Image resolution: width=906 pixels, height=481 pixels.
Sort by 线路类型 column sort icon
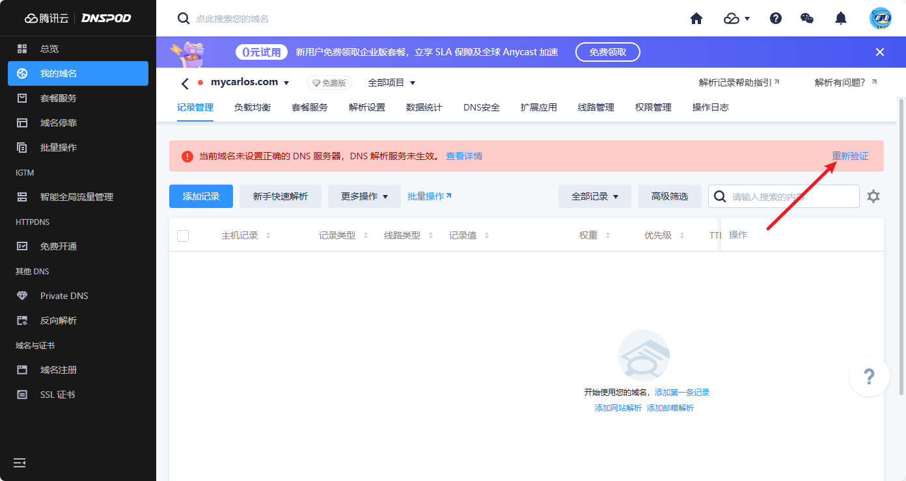[x=431, y=235]
